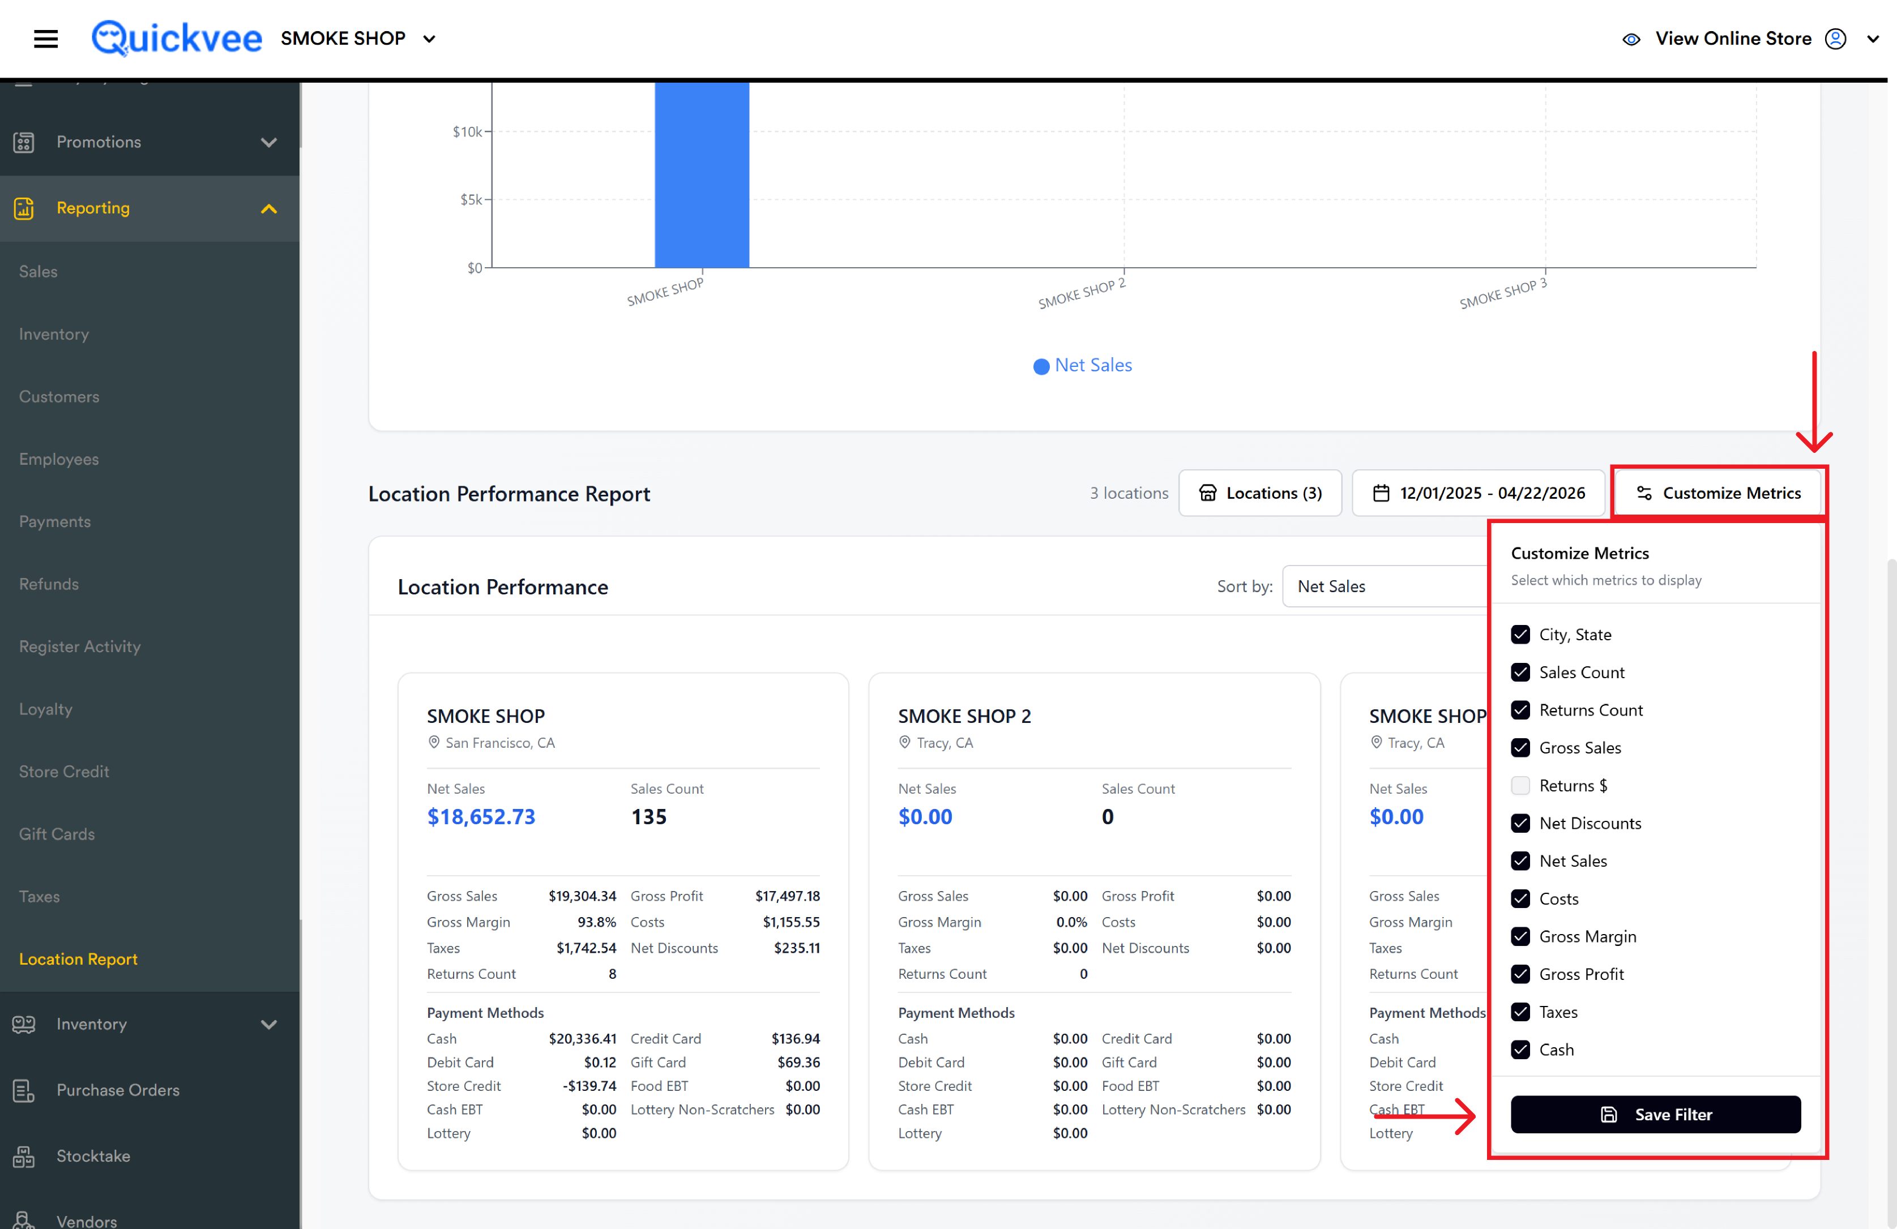Expand the SMOKE SHOP store selector dropdown

pos(429,38)
